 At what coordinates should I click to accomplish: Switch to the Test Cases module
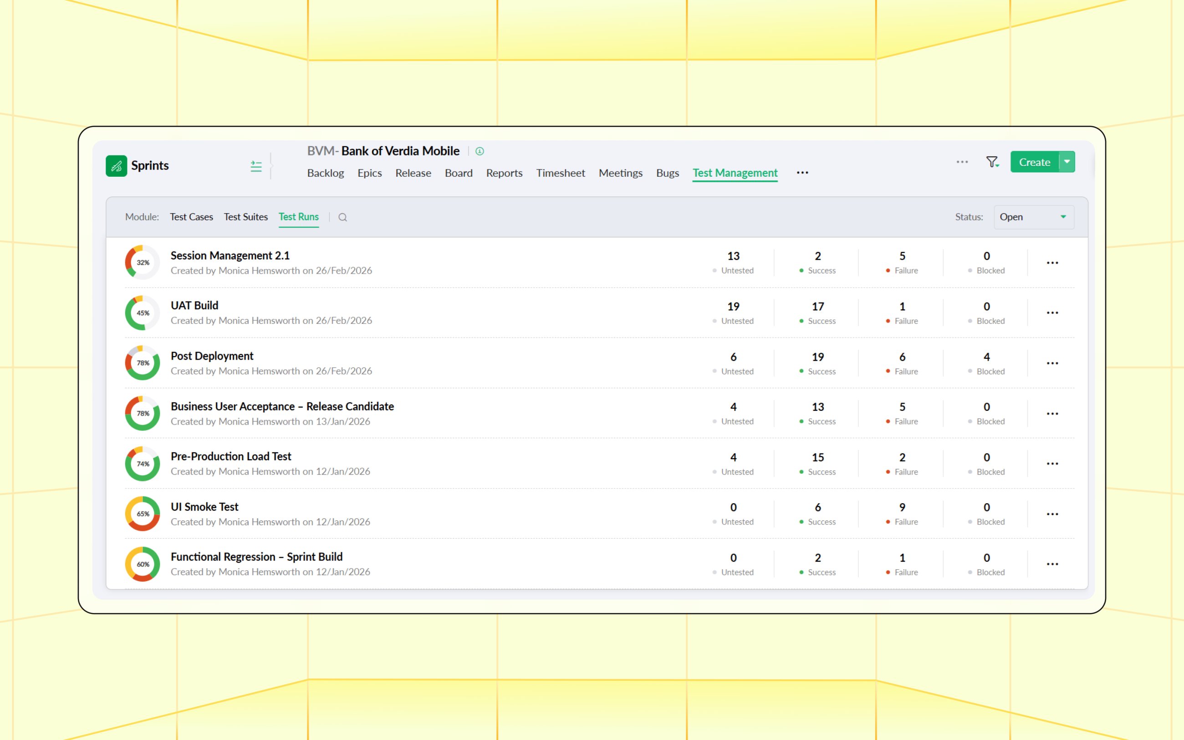(191, 217)
